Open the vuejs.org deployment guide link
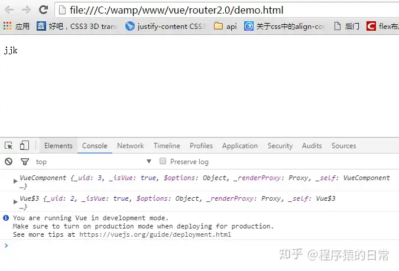 (x=155, y=234)
